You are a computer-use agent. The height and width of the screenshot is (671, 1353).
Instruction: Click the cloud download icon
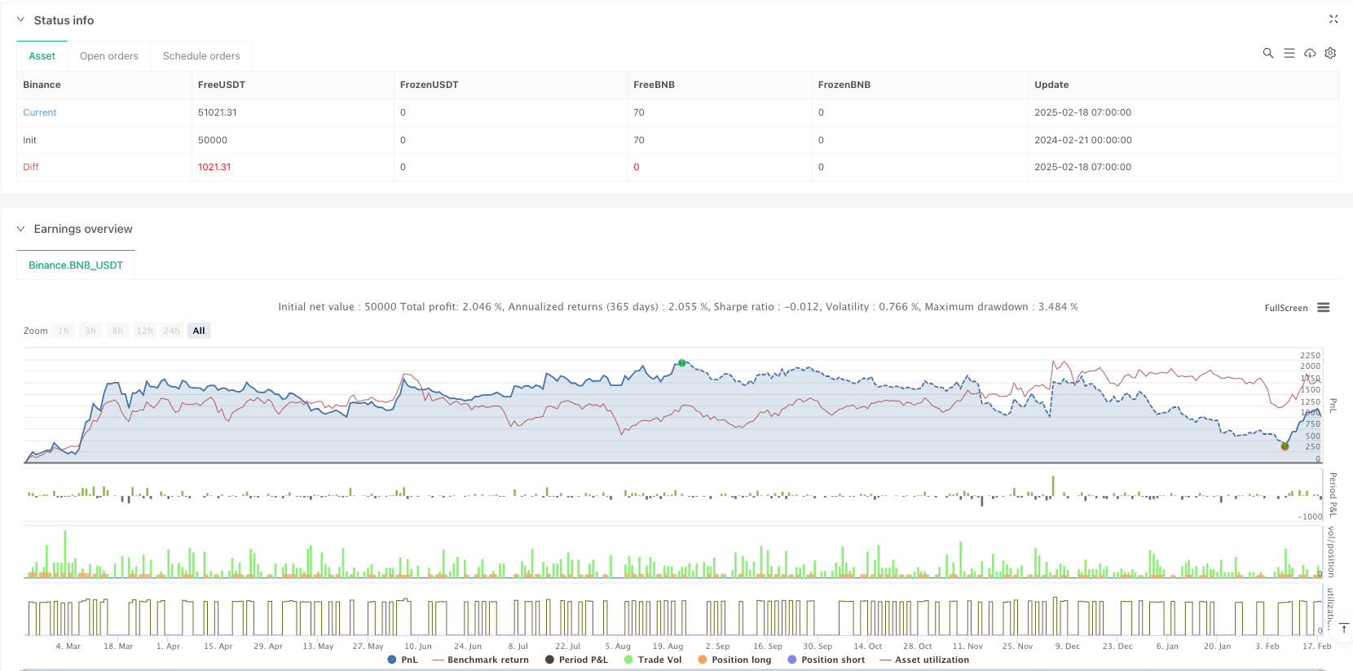[x=1310, y=53]
